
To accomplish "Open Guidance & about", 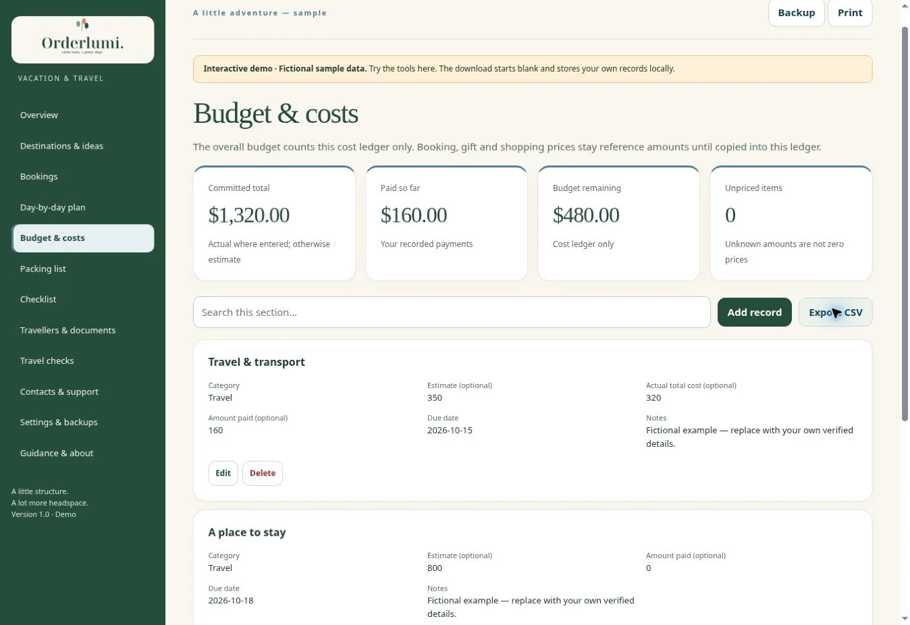I will pyautogui.click(x=82, y=453).
